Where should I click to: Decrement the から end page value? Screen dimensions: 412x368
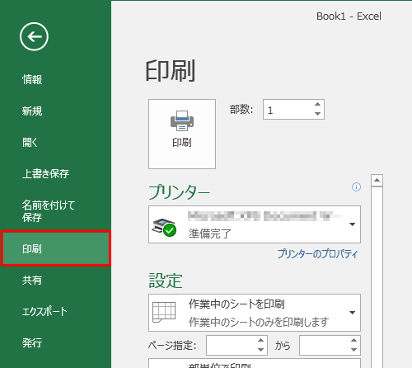(x=353, y=350)
